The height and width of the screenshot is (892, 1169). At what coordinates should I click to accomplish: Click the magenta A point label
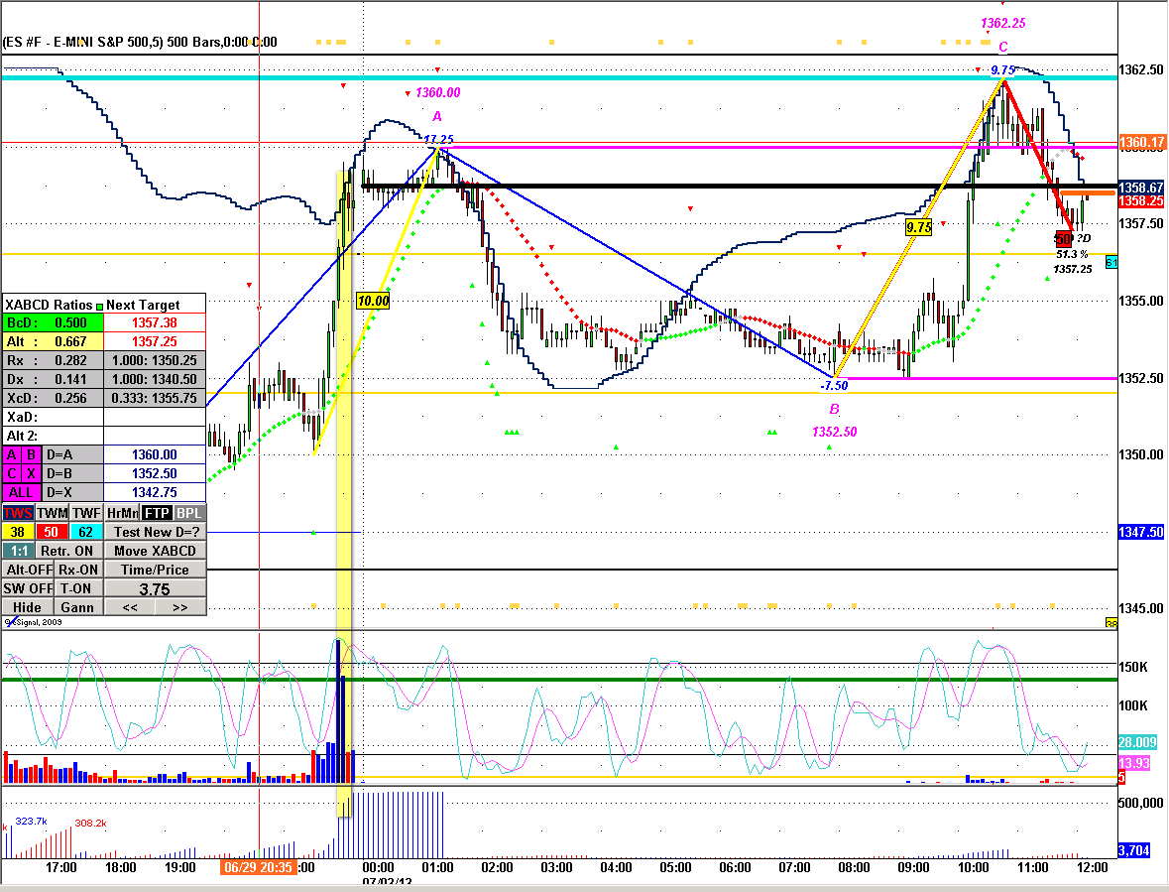click(437, 116)
